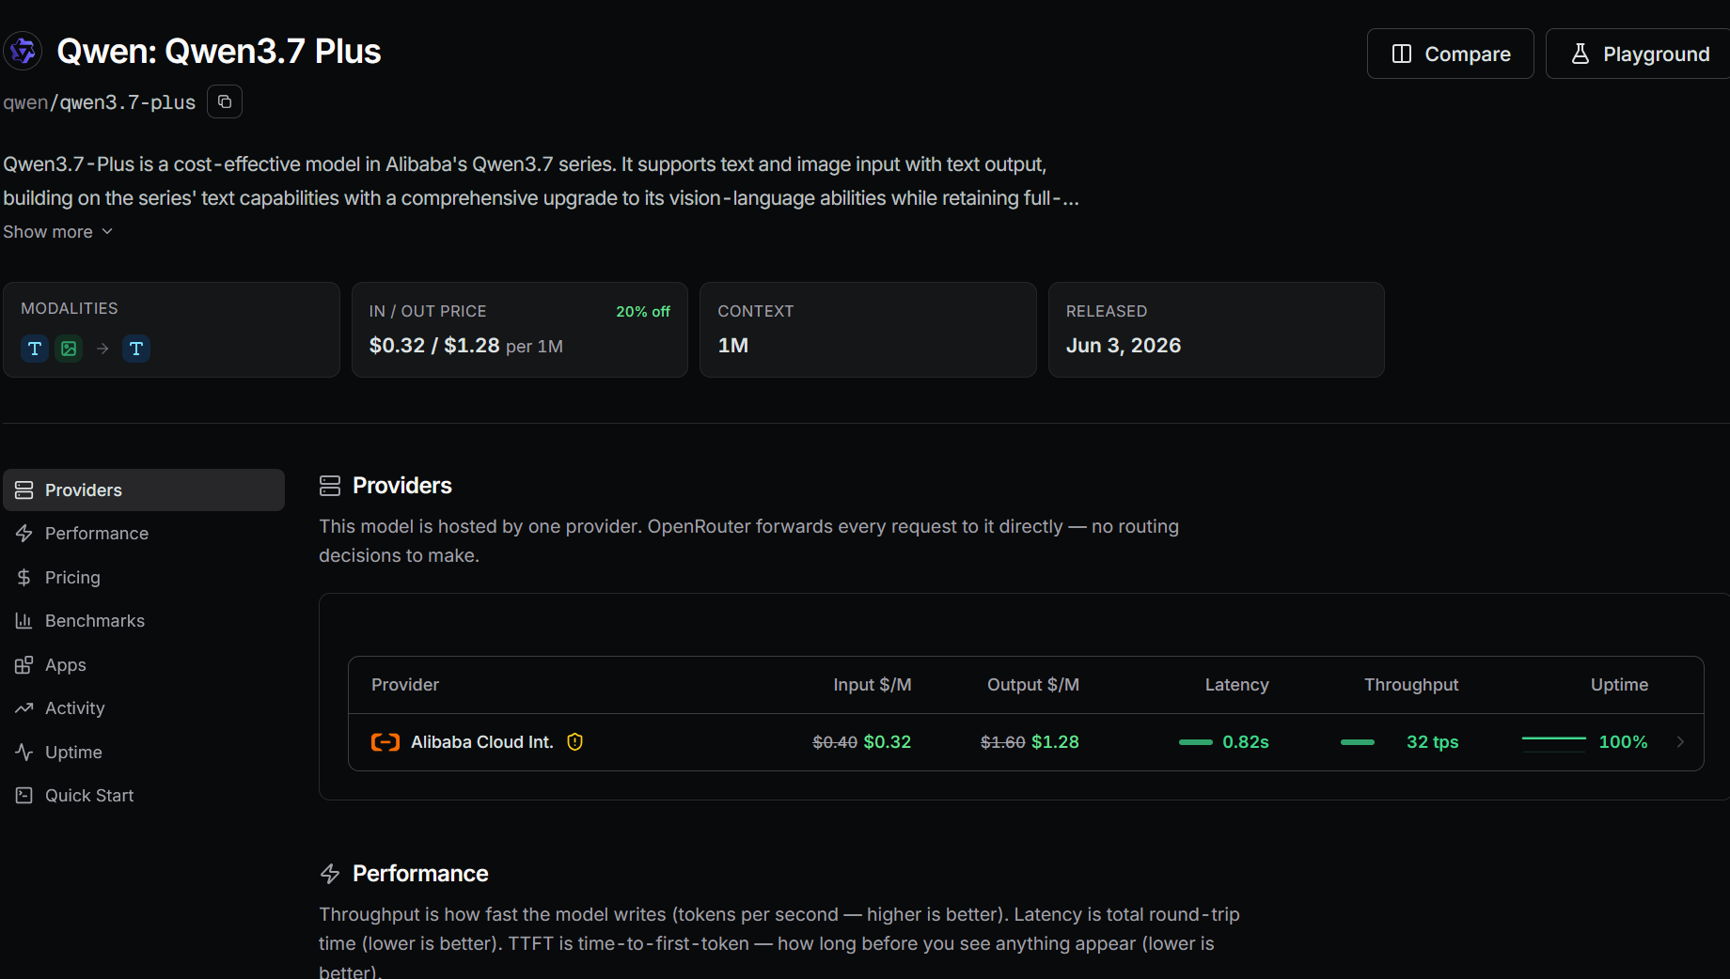View the Activity section

[144, 708]
